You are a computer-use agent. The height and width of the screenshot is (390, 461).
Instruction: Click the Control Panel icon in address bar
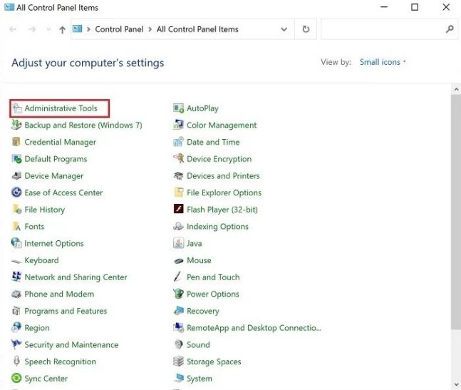(78, 29)
